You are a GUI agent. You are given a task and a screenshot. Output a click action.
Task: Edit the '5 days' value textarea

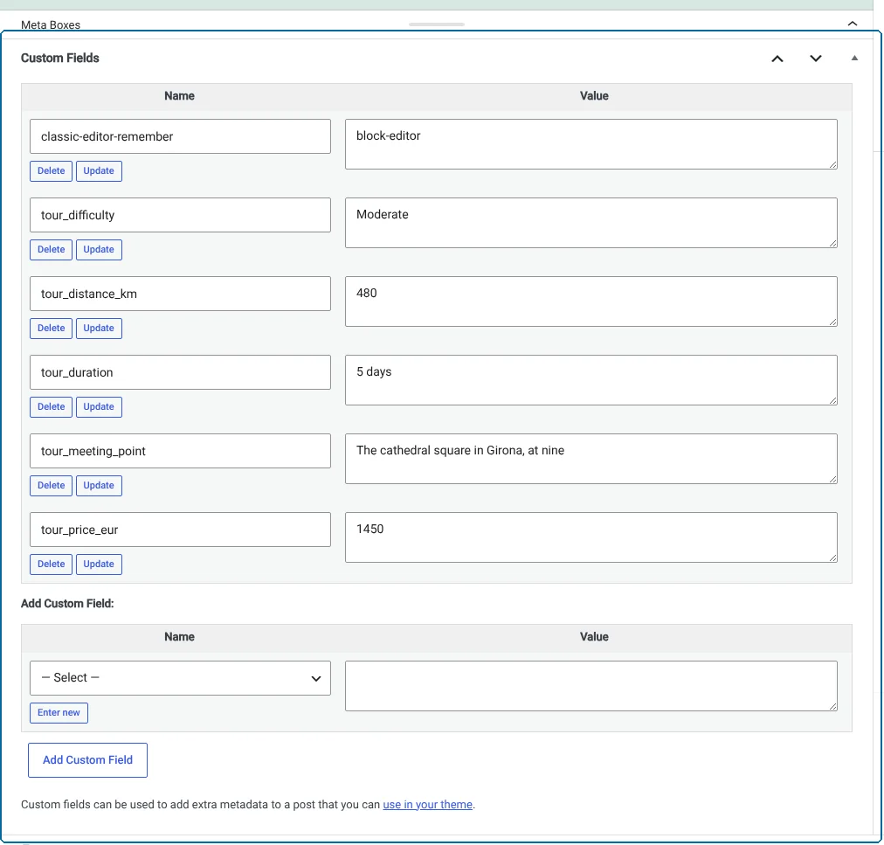pyautogui.click(x=590, y=380)
